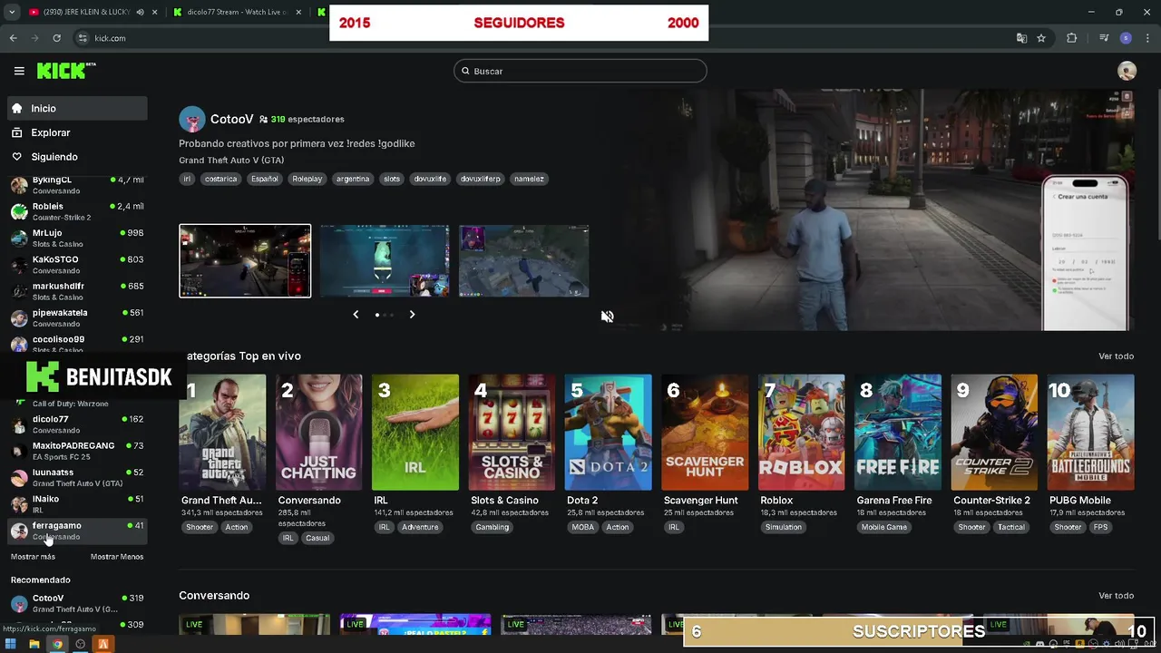Collapse sidebar with Mostrar Menos
1161x653 pixels.
coord(117,557)
